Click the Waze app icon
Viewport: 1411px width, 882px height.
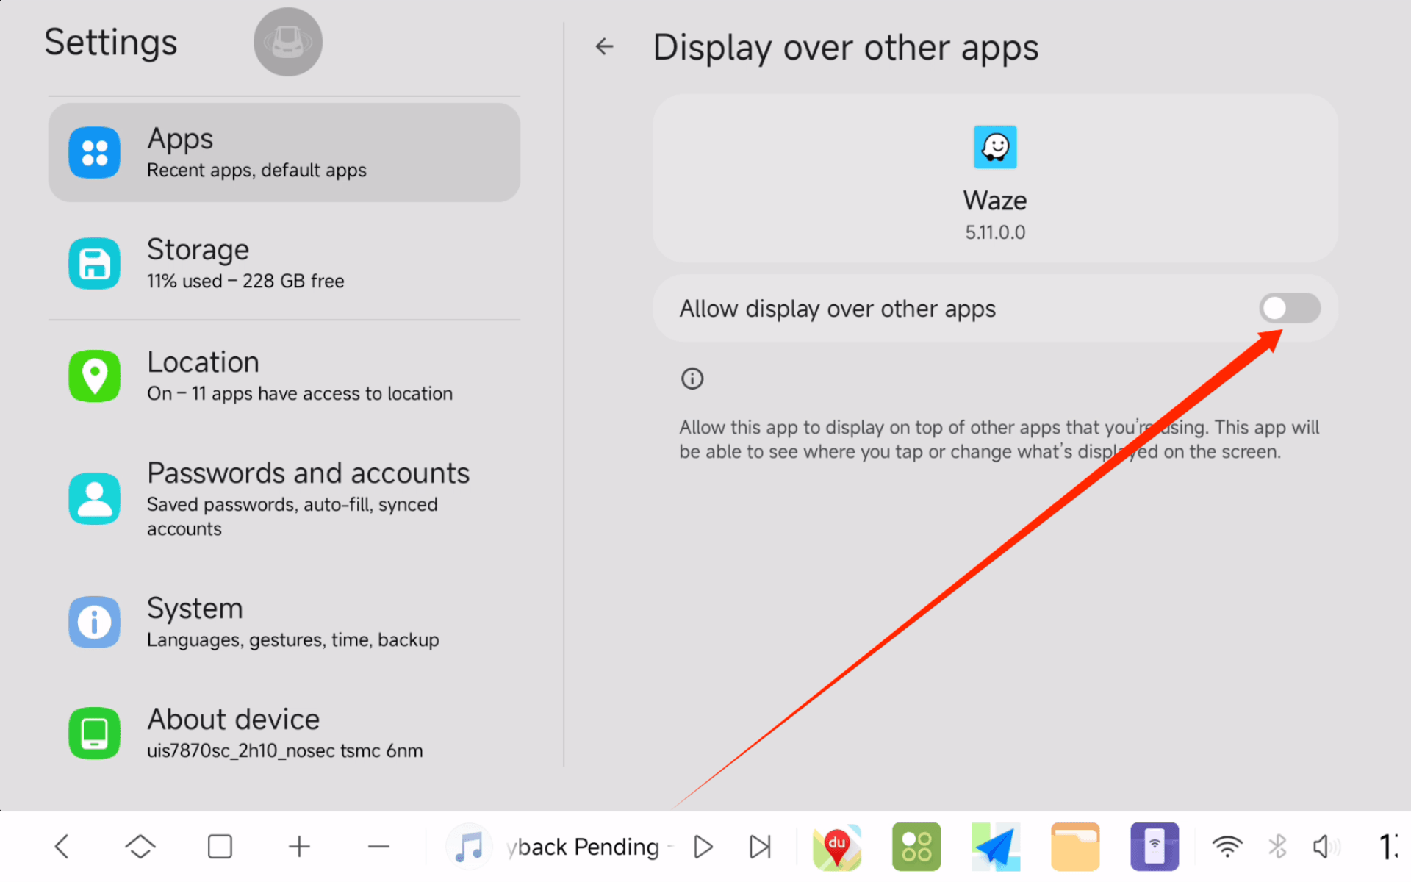coord(994,147)
